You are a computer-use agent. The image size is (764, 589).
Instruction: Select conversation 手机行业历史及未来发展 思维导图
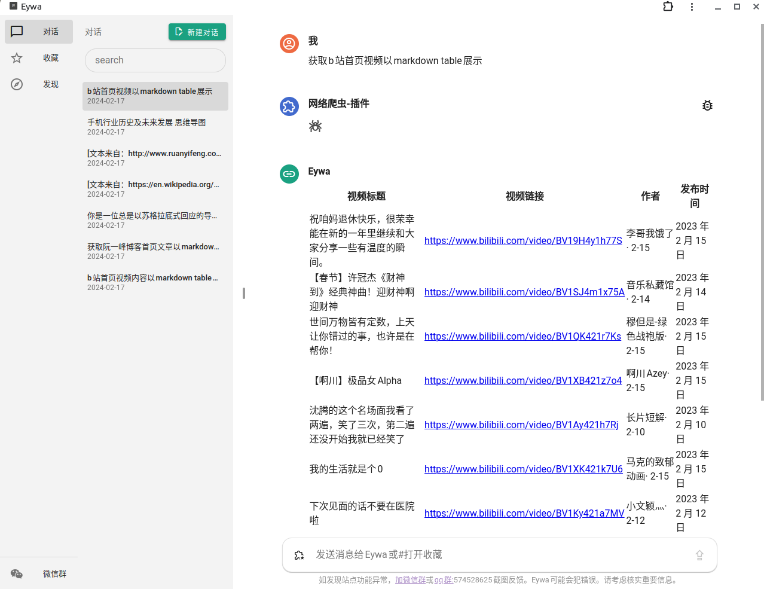tap(155, 127)
